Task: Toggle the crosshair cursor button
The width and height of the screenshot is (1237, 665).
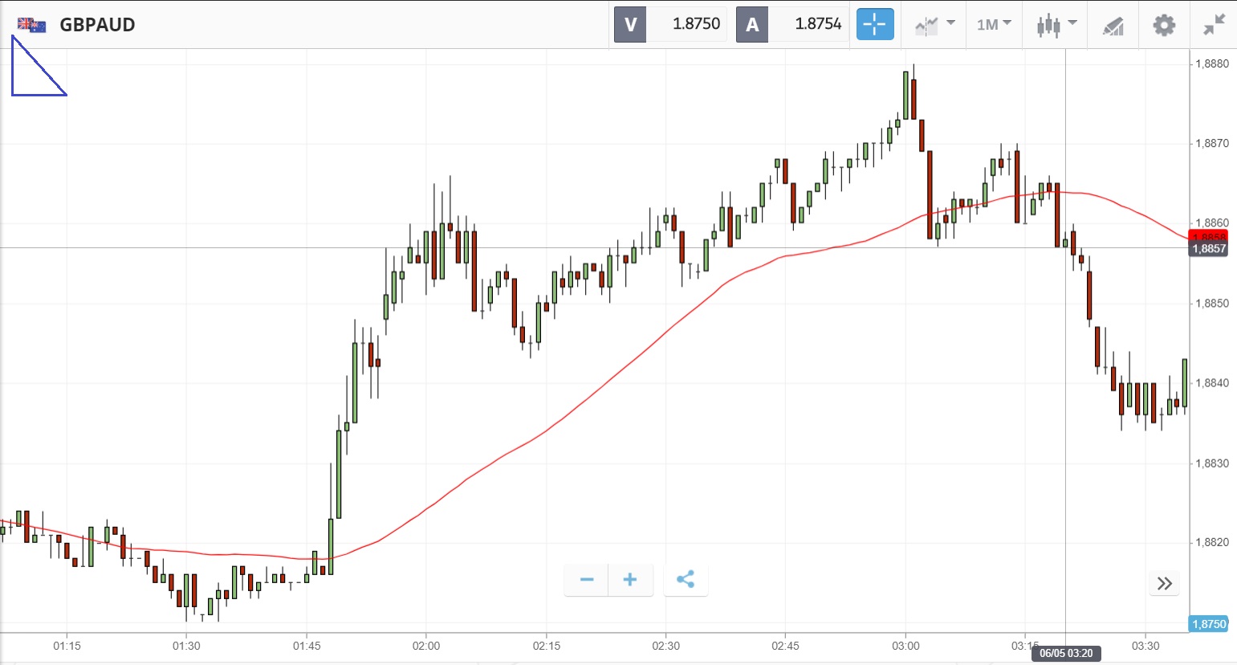Action: coord(875,24)
